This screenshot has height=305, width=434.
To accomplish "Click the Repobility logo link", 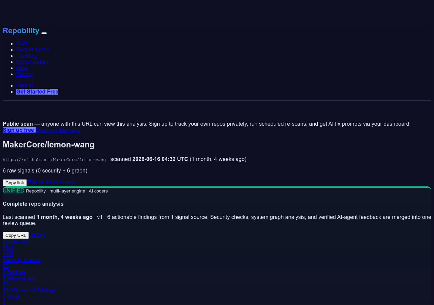I will [21, 31].
